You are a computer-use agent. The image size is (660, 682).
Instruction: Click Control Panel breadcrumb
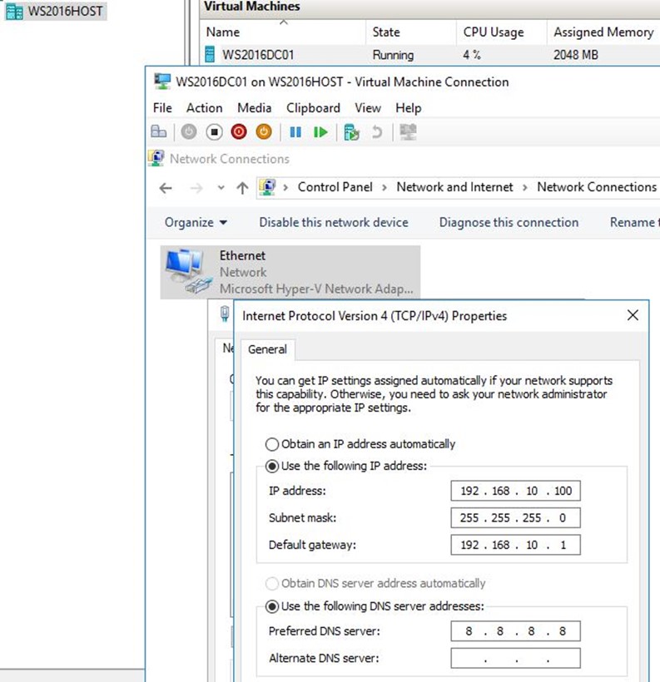335,187
